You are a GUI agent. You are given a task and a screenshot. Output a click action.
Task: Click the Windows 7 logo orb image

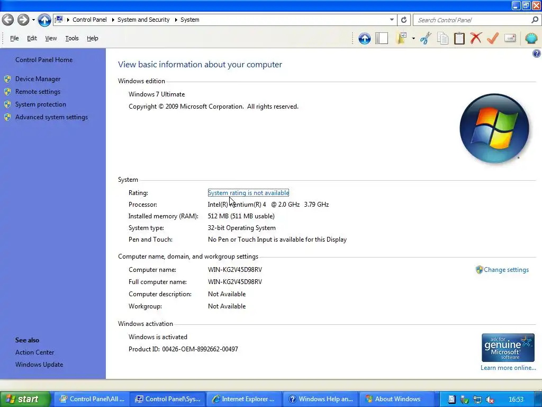click(x=494, y=128)
